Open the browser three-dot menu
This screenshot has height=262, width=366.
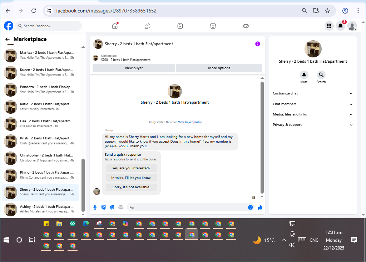point(358,11)
